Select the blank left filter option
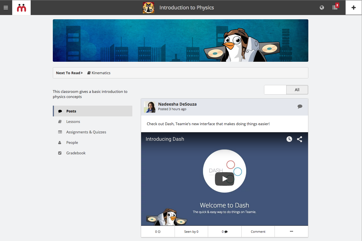 click(275, 90)
